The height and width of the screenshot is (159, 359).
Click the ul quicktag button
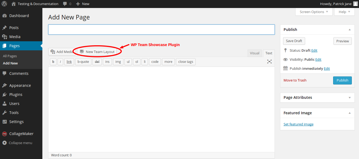(x=128, y=62)
